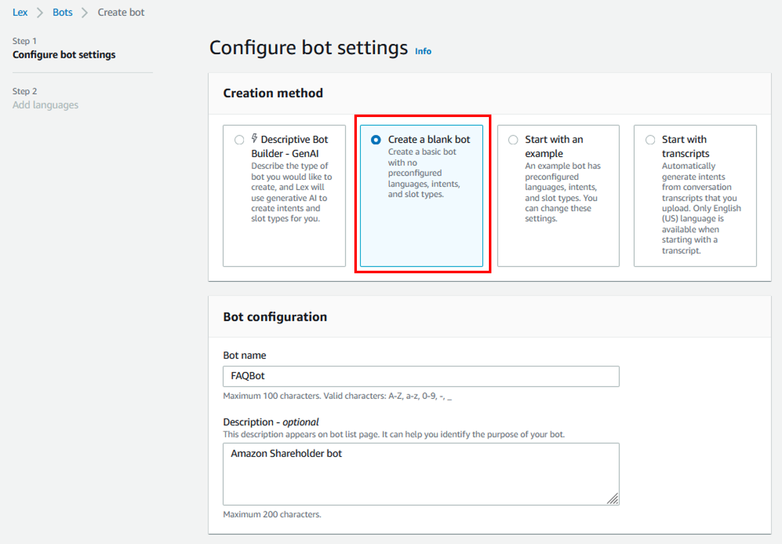Click 'Maximum 200 characters.' hint text
The height and width of the screenshot is (544, 782).
click(x=272, y=514)
